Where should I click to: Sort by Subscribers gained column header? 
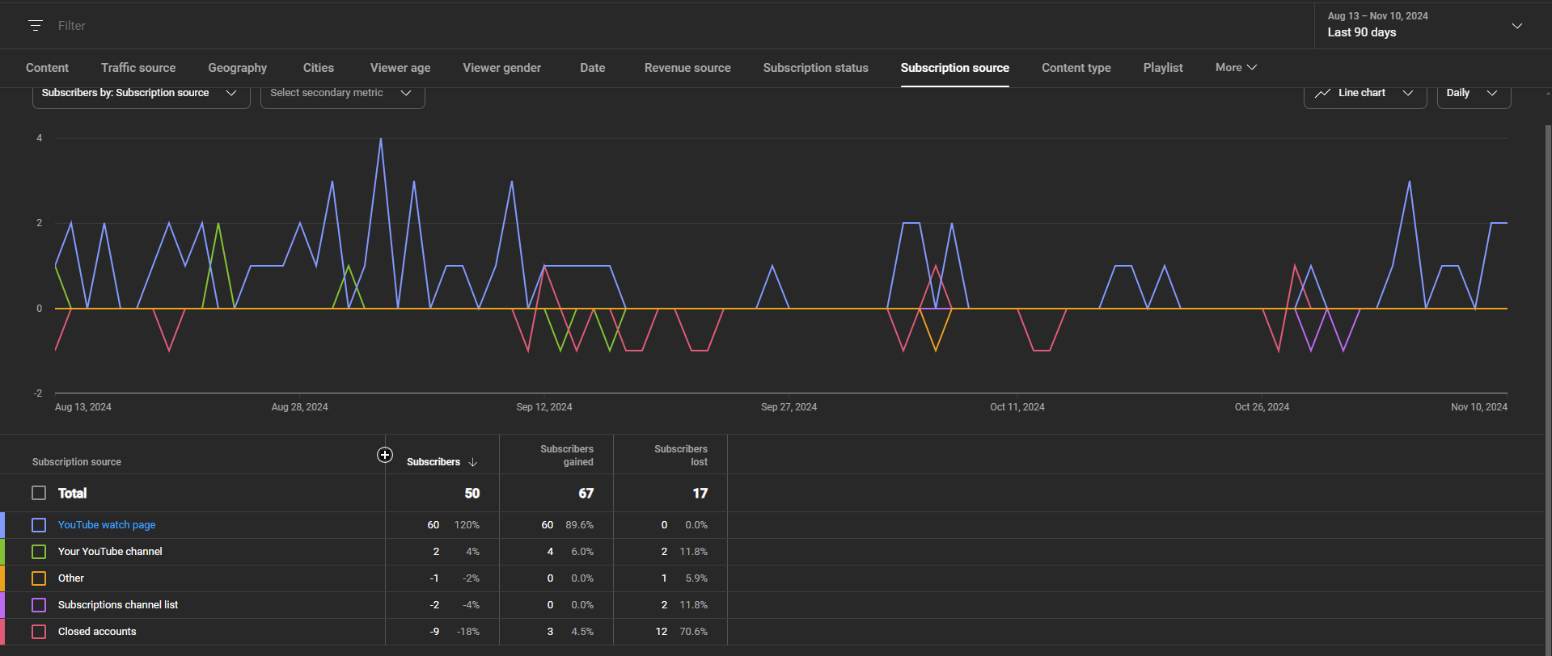[566, 456]
